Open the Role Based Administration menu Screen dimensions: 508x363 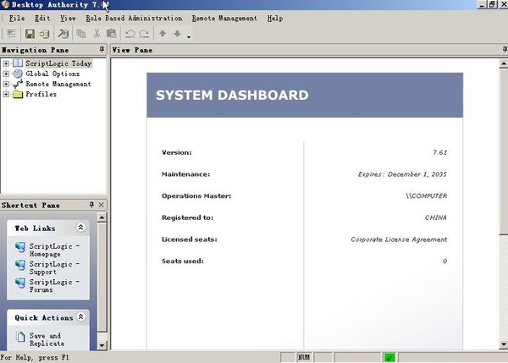(x=134, y=18)
